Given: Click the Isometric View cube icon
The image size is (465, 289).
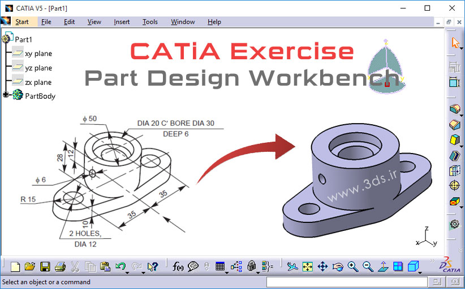Looking at the screenshot, I should 413,266.
